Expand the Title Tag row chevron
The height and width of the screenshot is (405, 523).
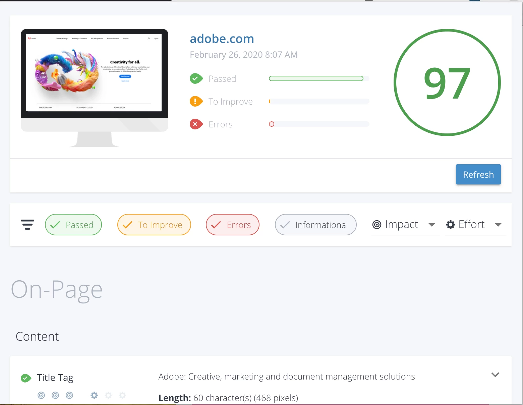point(495,375)
